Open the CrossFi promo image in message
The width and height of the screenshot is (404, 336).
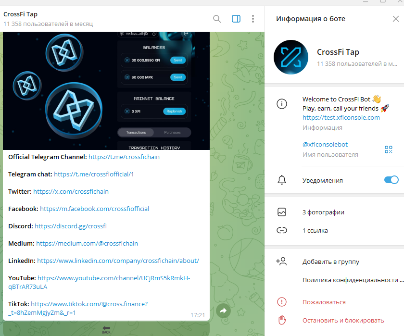coord(106,91)
